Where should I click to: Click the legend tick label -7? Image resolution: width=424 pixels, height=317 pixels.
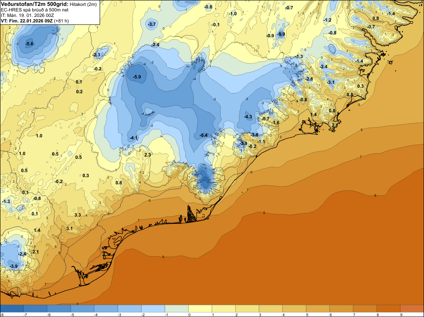(x=25, y=314)
